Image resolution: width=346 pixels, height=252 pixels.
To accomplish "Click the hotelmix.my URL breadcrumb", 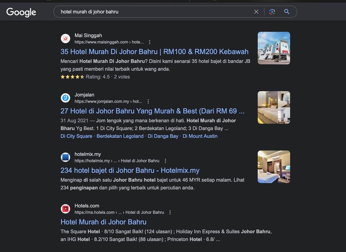I will (x=117, y=161).
